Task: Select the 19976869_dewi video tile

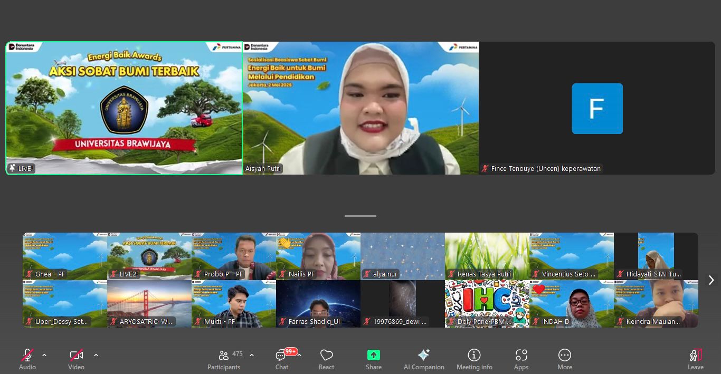Action: point(403,304)
